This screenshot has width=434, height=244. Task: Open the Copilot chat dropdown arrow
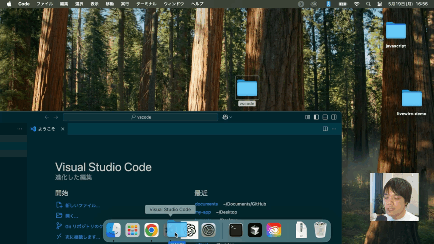pos(231,117)
